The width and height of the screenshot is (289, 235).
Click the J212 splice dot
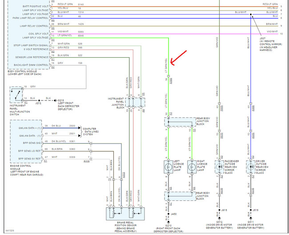[x=39, y=101]
